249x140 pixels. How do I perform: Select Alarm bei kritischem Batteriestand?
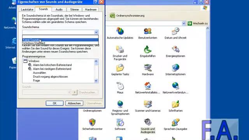pos(52,65)
